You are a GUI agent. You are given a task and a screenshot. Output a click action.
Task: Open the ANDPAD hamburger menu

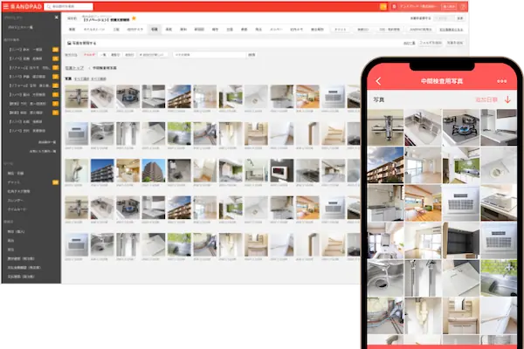pos(6,6)
